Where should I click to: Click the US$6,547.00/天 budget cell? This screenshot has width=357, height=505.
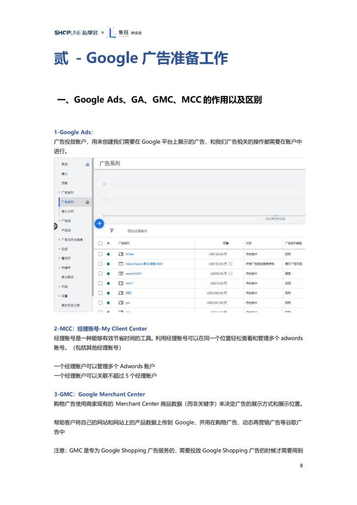click(217, 303)
